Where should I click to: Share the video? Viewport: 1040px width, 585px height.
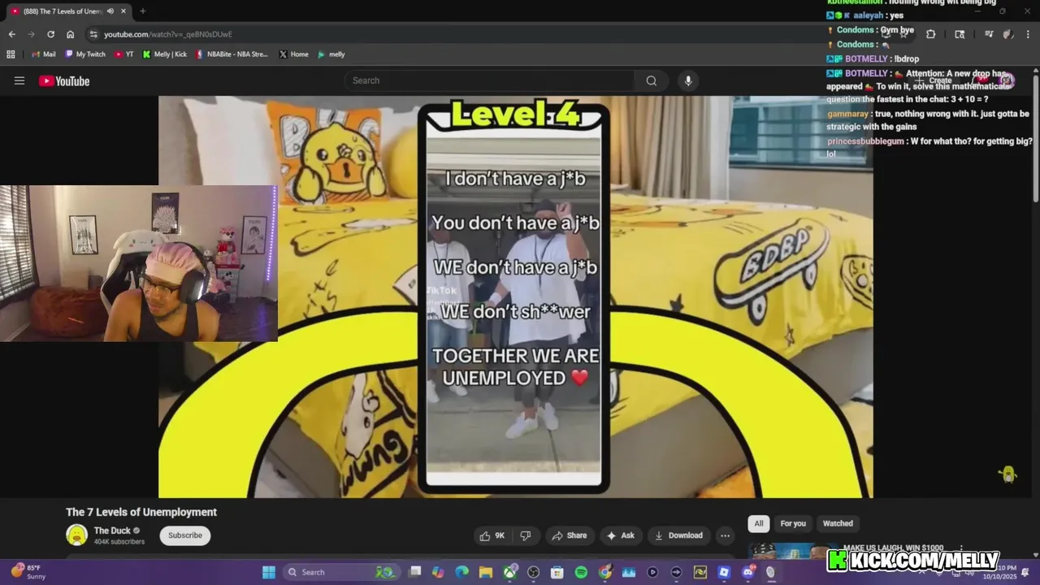coord(569,535)
